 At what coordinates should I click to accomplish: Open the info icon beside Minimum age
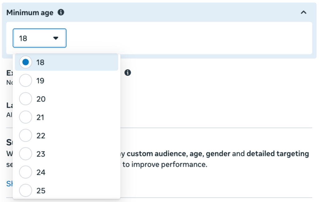pyautogui.click(x=61, y=12)
